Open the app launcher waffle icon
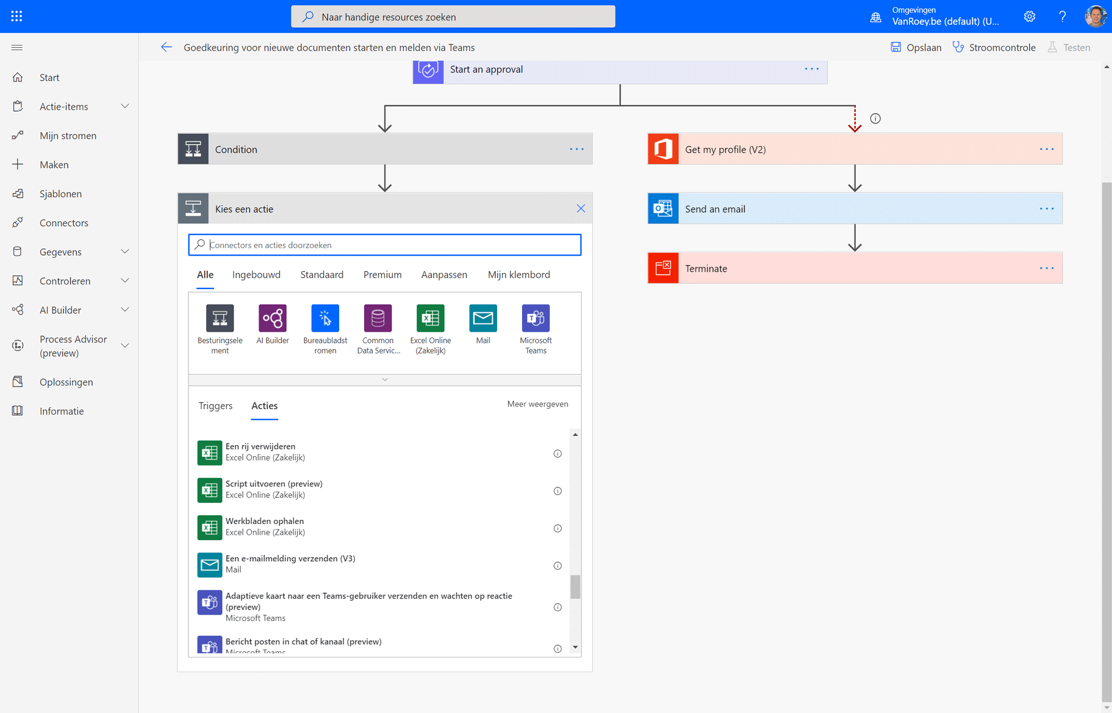1112x713 pixels. click(17, 16)
